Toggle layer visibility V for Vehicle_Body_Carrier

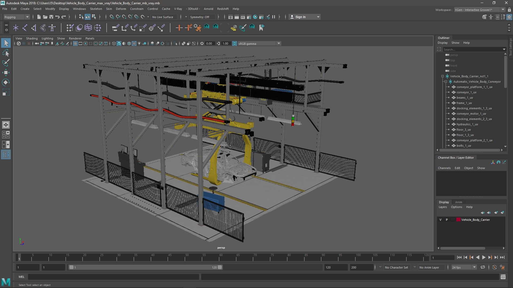(440, 220)
